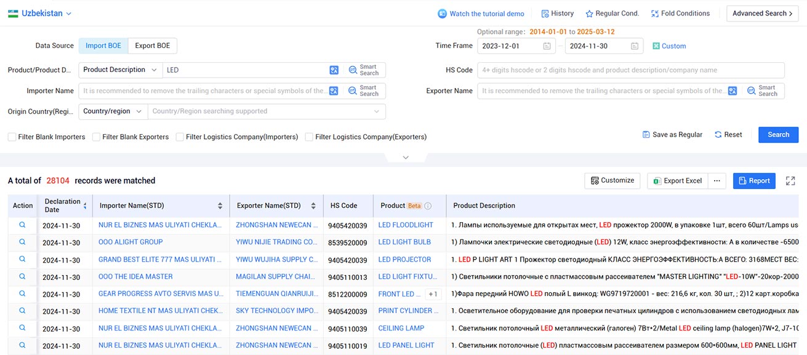
Task: Open product LED PANEL LIGHT
Action: pyautogui.click(x=406, y=346)
